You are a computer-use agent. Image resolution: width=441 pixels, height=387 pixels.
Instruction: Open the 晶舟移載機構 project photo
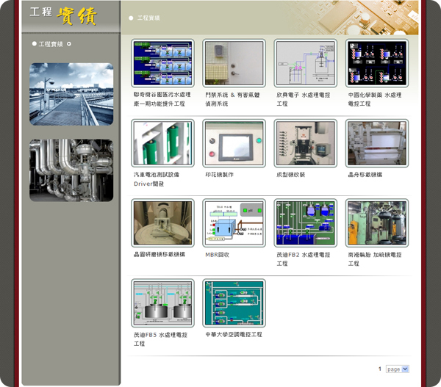pos(377,144)
